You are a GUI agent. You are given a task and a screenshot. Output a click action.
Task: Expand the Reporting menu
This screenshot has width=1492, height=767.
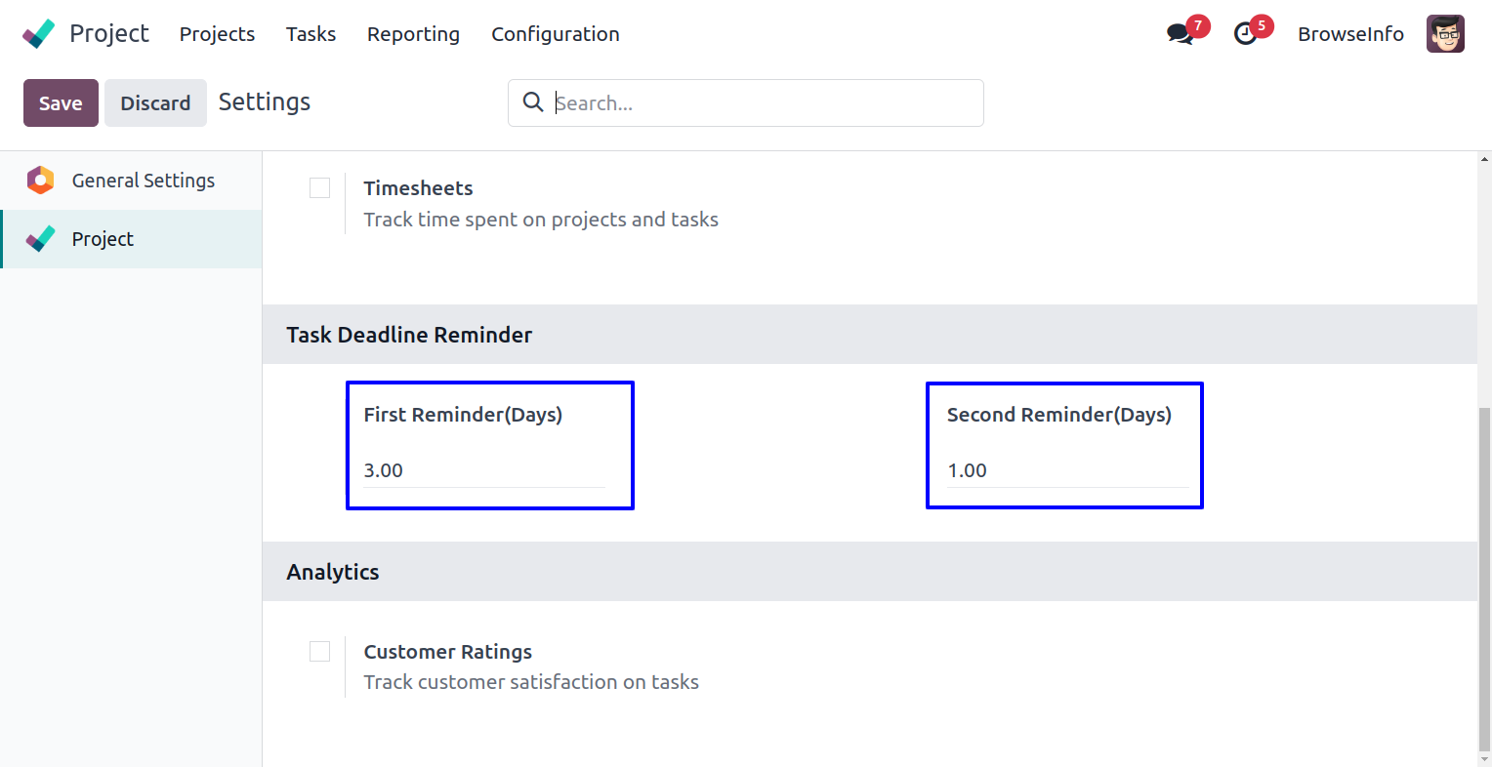(413, 34)
